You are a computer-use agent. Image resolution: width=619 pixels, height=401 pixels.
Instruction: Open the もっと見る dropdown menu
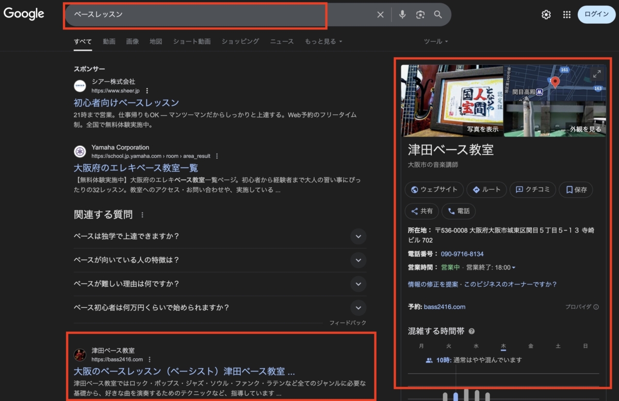pyautogui.click(x=323, y=41)
